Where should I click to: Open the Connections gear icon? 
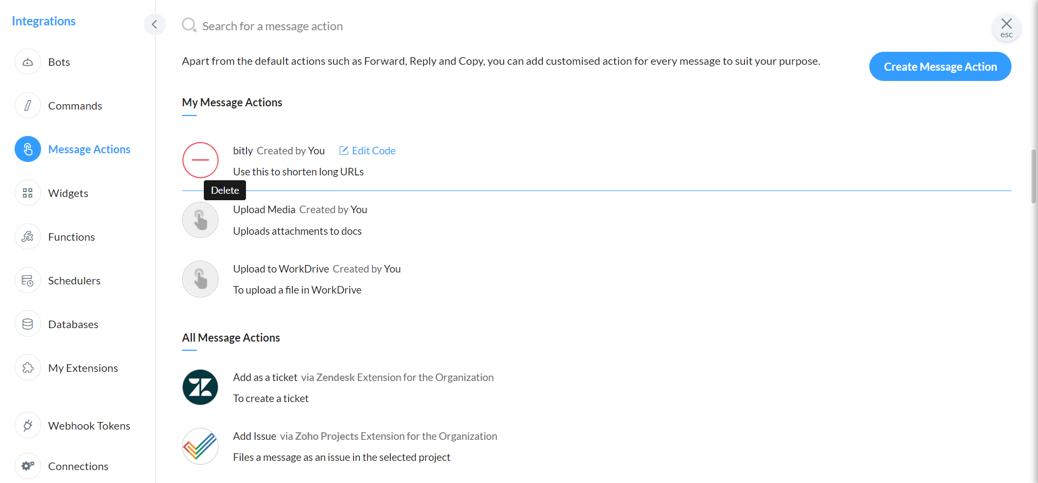(28, 466)
